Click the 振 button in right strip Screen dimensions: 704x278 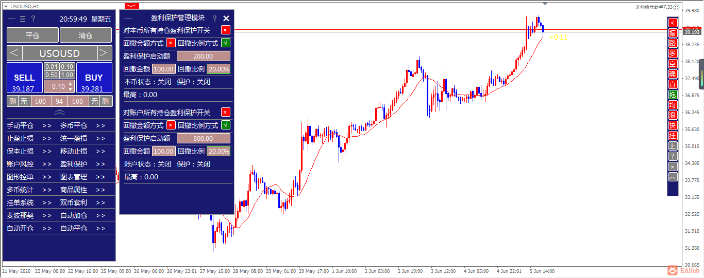tap(673, 33)
